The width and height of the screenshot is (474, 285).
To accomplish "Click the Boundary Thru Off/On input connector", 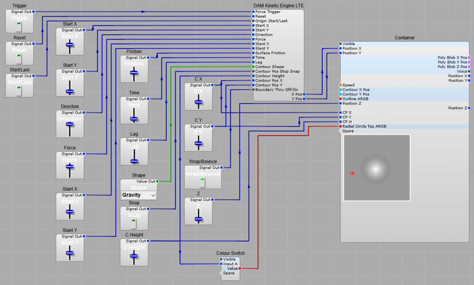I will point(253,90).
